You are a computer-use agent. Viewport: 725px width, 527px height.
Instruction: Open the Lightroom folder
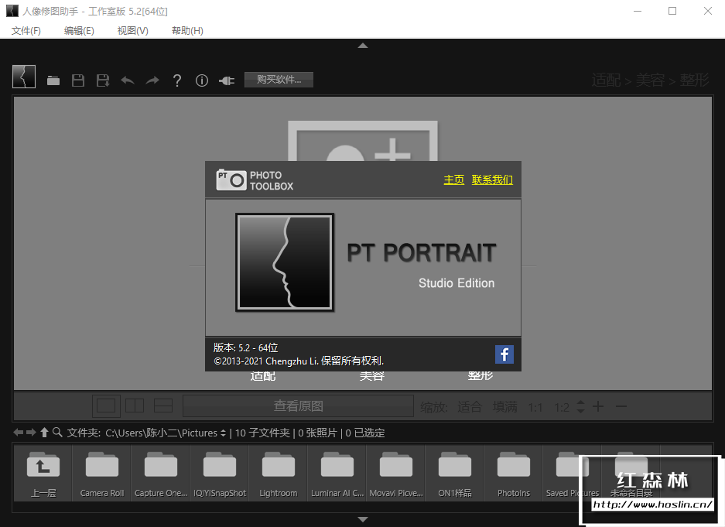tap(279, 474)
